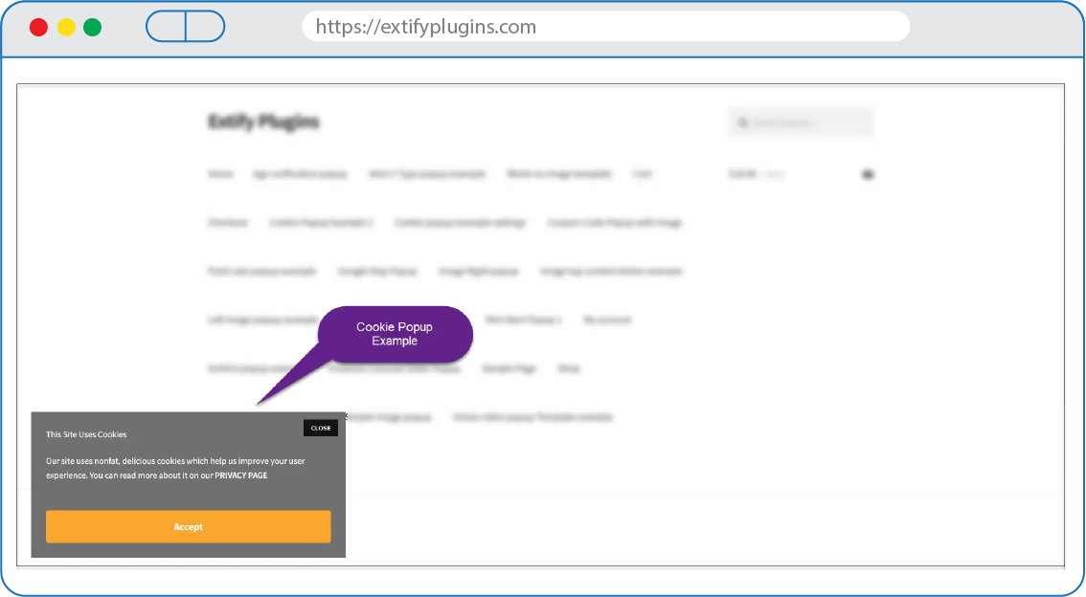The image size is (1086, 597).
Task: Click the shopping cart basket icon
Action: pos(868,174)
